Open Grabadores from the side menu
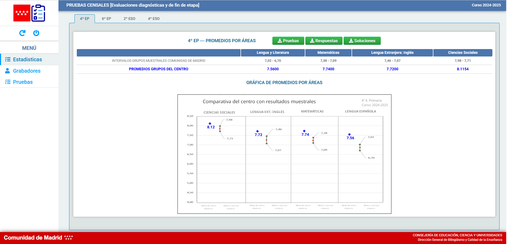The height and width of the screenshot is (244, 507). (27, 71)
